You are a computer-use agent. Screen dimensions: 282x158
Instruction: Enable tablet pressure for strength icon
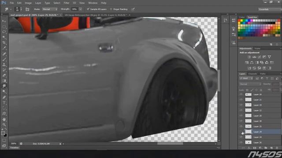[x=133, y=9]
